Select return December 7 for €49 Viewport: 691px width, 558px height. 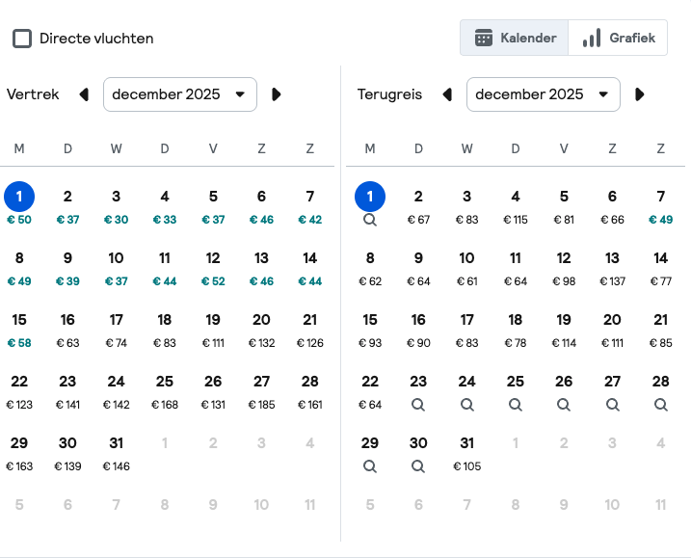tap(660, 205)
